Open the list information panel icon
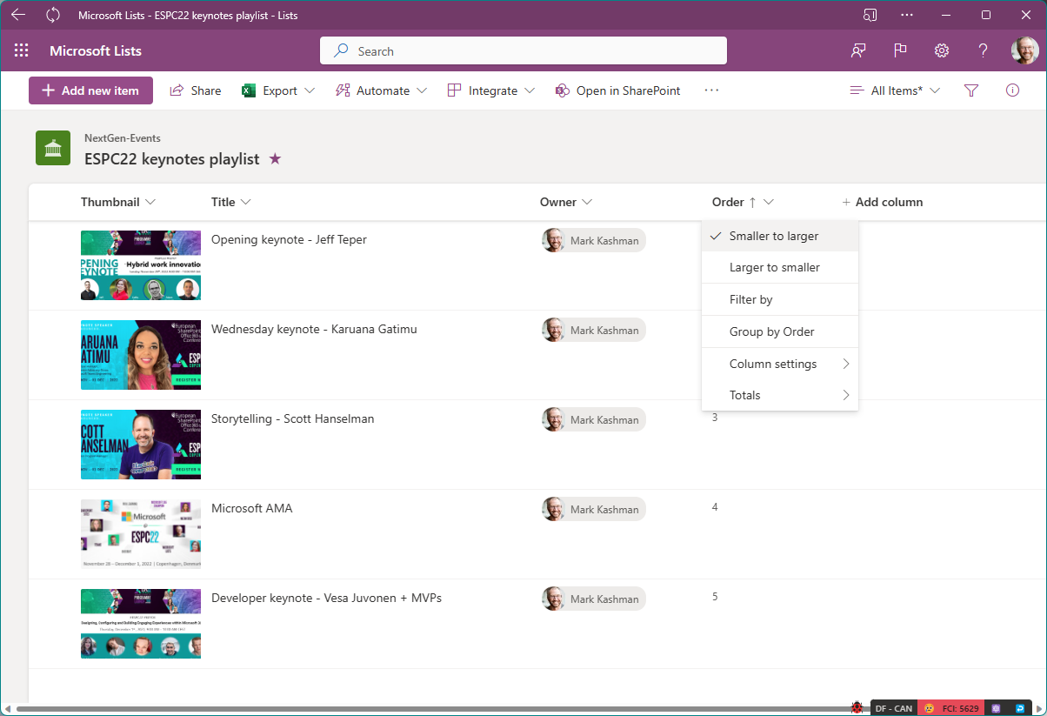The height and width of the screenshot is (716, 1047). [x=1012, y=90]
